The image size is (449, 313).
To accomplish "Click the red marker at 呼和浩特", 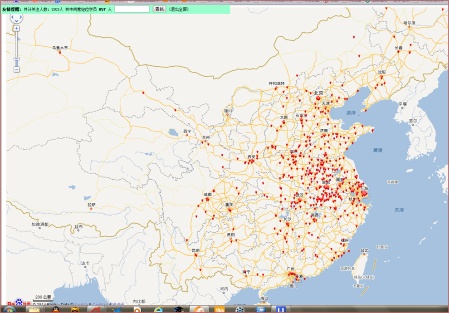I will pos(276,88).
